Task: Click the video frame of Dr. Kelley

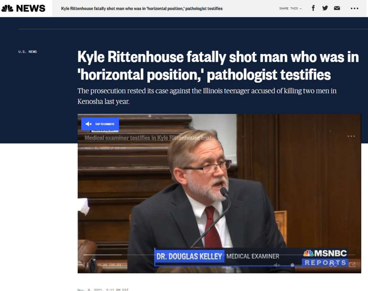Action: coord(206,191)
